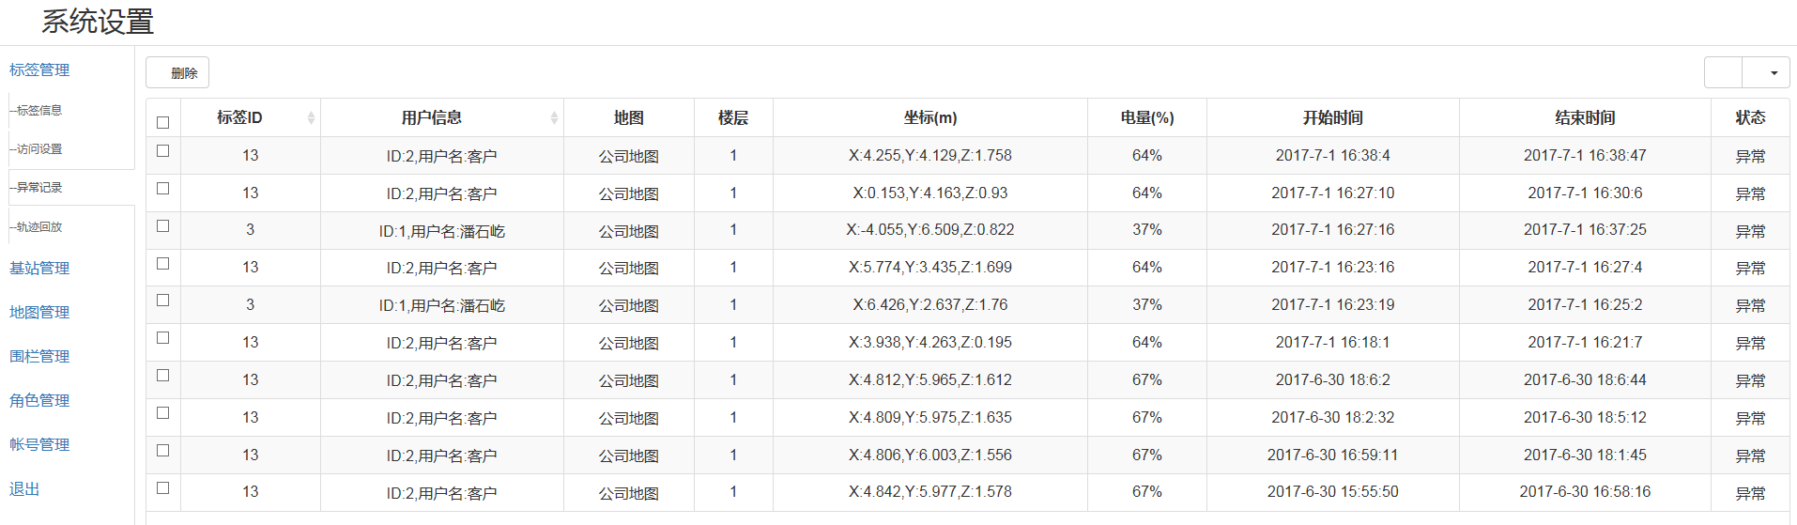1797x525 pixels.
Task: Expand the 标签管理 sidebar section
Action: pos(39,70)
